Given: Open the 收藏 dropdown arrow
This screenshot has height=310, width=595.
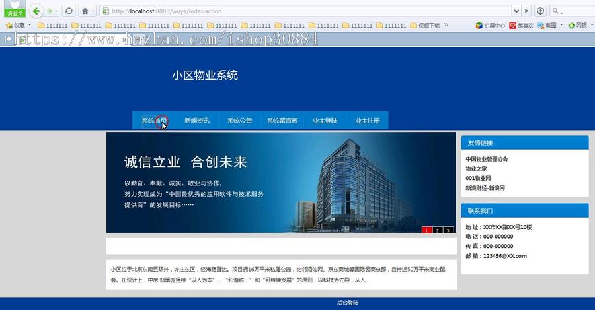Looking at the screenshot, I should click(30, 25).
